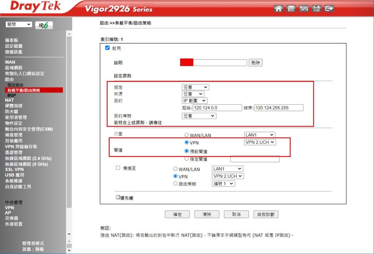The image size is (374, 254).
Task: Open 區域網路 in sidebar
Action: pyautogui.click(x=14, y=68)
